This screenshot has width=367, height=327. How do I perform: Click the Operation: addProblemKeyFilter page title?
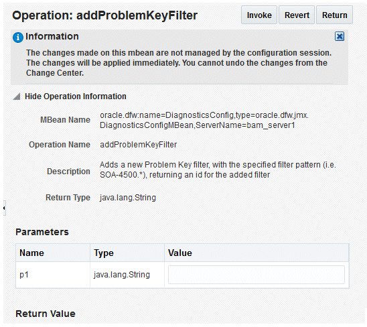coord(105,15)
